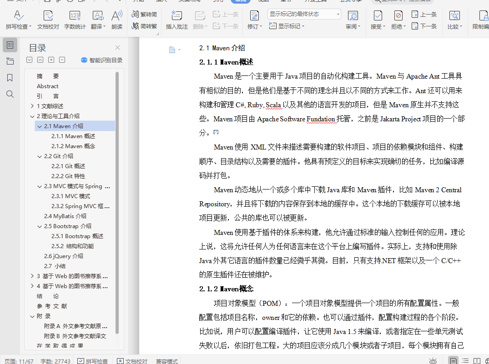489x364 pixels.
Task: Click the track changes icon
Action: (x=254, y=16)
